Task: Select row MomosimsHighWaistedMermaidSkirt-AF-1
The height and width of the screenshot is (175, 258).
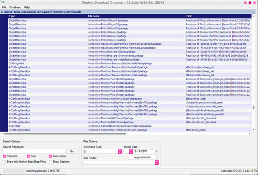Action: click(x=129, y=114)
